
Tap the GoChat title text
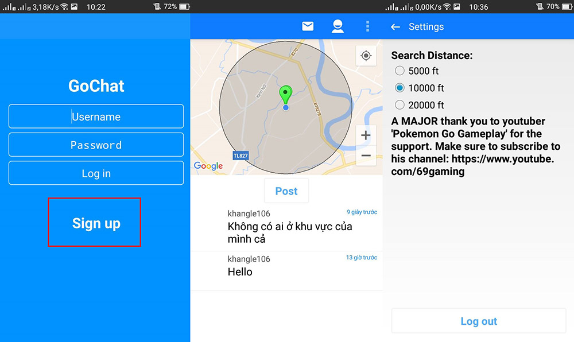[96, 86]
